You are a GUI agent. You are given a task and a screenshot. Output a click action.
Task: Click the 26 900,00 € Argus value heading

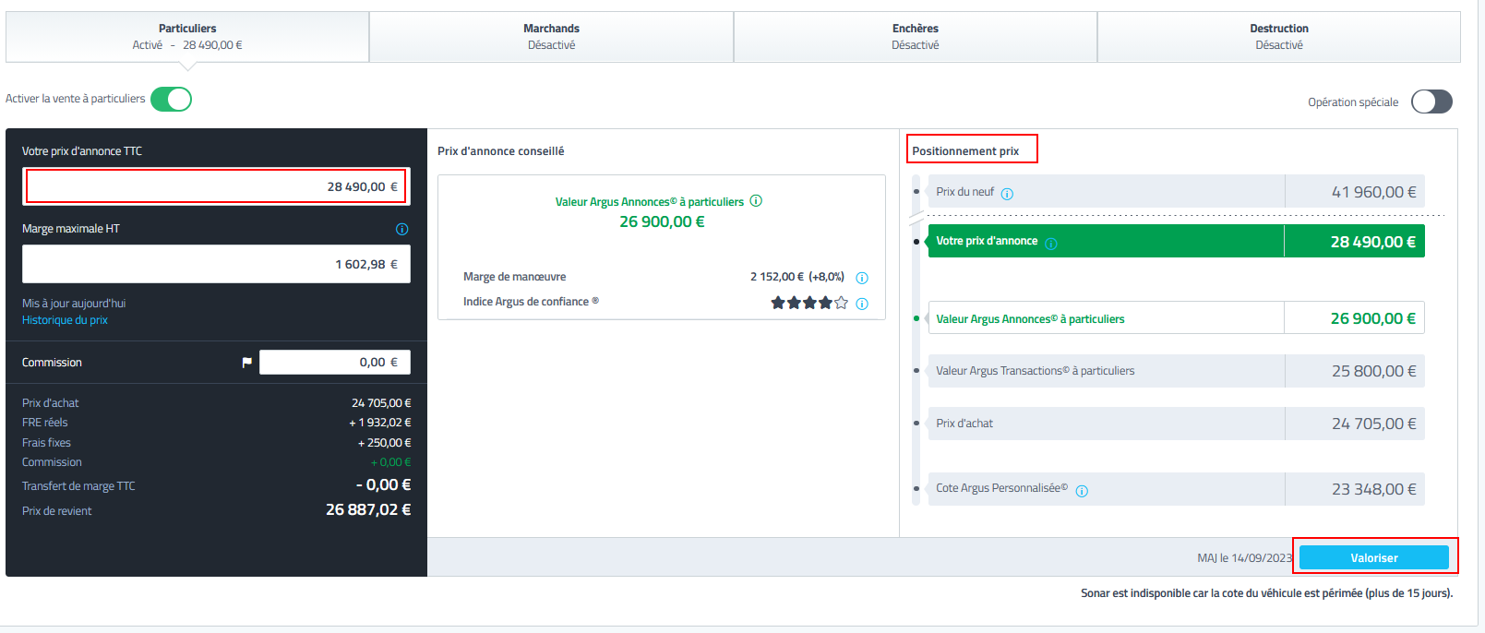pyautogui.click(x=662, y=221)
